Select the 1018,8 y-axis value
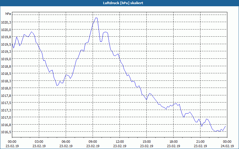239x149 pixels. point(6,66)
